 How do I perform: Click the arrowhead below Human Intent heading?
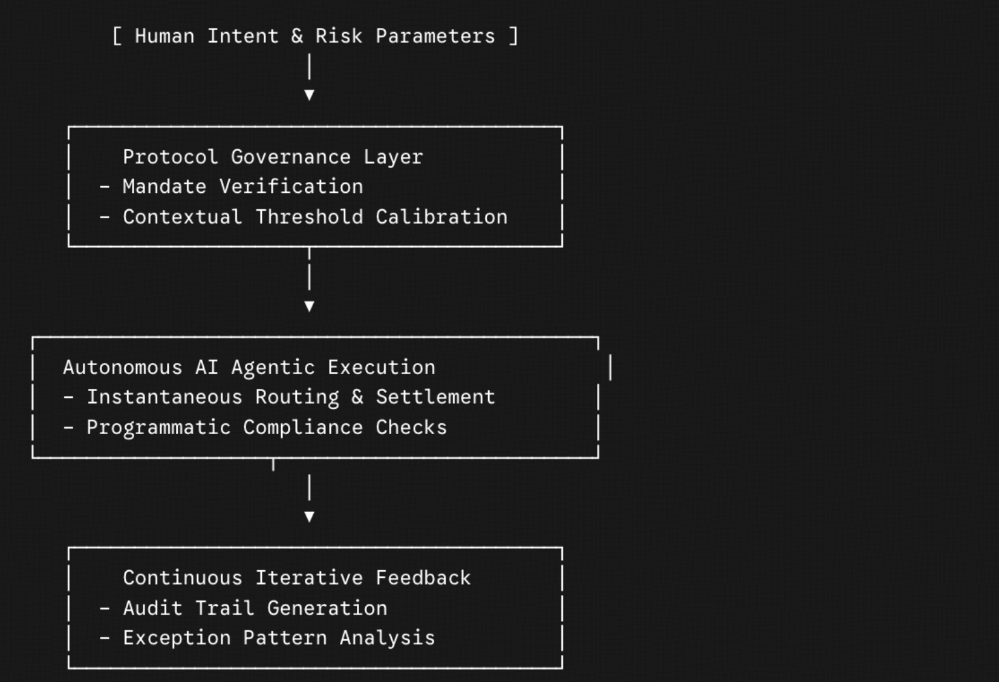(309, 95)
